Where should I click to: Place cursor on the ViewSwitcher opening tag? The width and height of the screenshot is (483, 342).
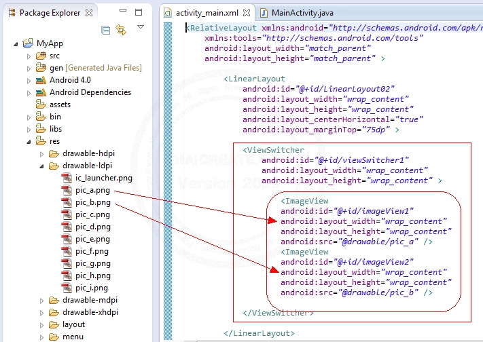click(x=273, y=150)
